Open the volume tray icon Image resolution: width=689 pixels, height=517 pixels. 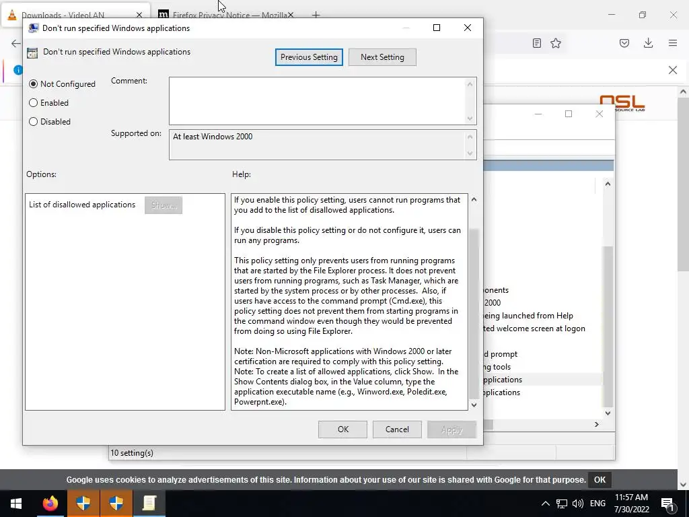click(578, 504)
